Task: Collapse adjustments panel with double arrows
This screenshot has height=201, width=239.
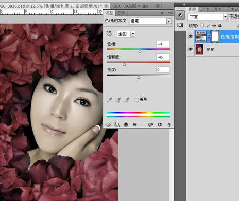Action: click(162, 13)
